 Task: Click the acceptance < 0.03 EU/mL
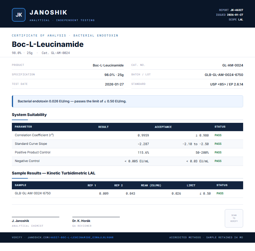[x=197, y=161]
